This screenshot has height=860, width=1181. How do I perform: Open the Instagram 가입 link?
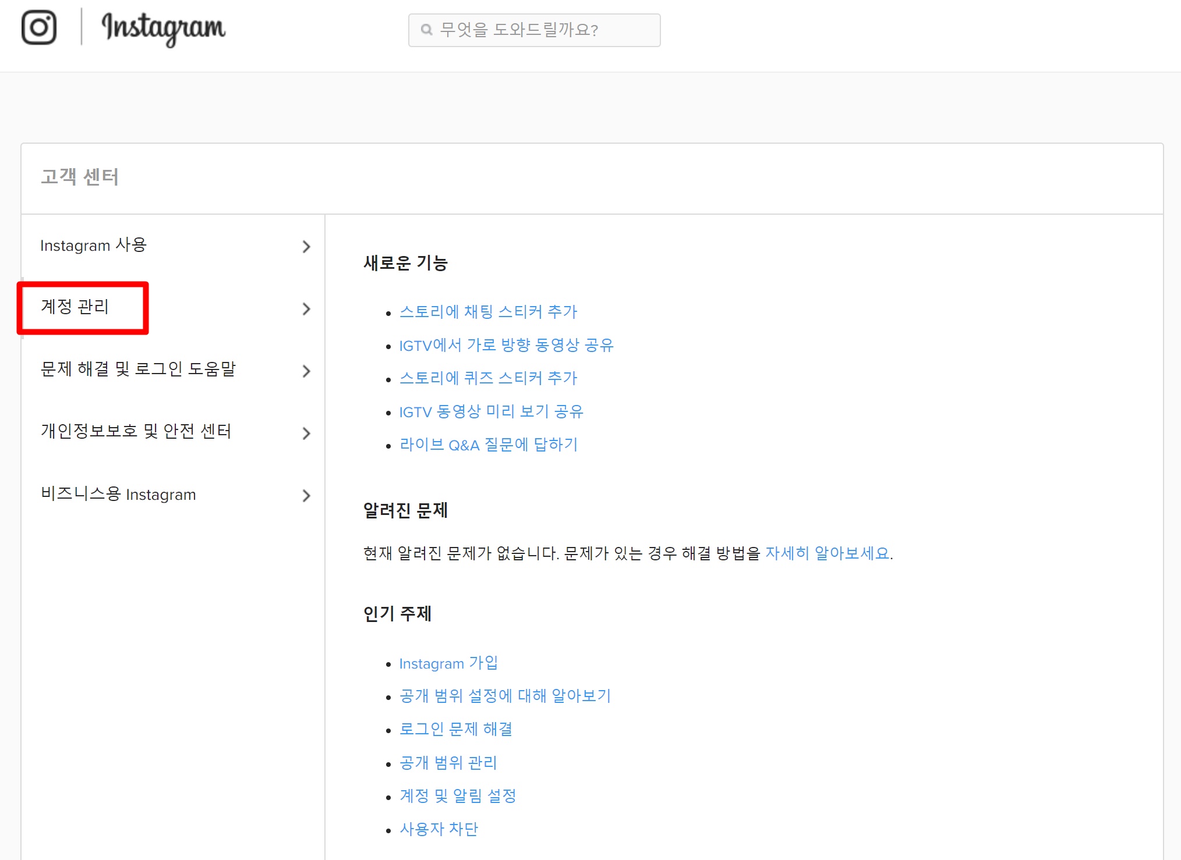(x=448, y=663)
